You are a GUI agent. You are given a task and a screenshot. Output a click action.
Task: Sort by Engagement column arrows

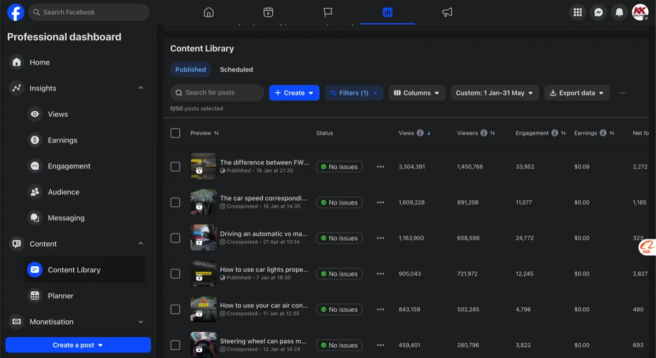click(x=564, y=133)
